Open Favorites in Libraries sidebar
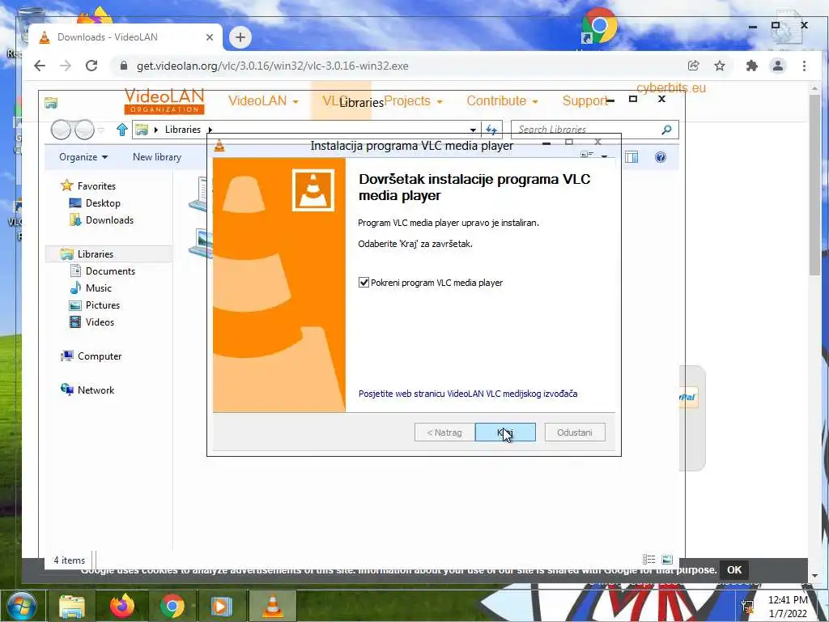Screen dimensions: 829x622 pos(96,185)
